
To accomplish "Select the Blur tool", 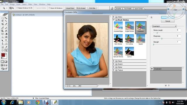I will [x=3, y=37].
